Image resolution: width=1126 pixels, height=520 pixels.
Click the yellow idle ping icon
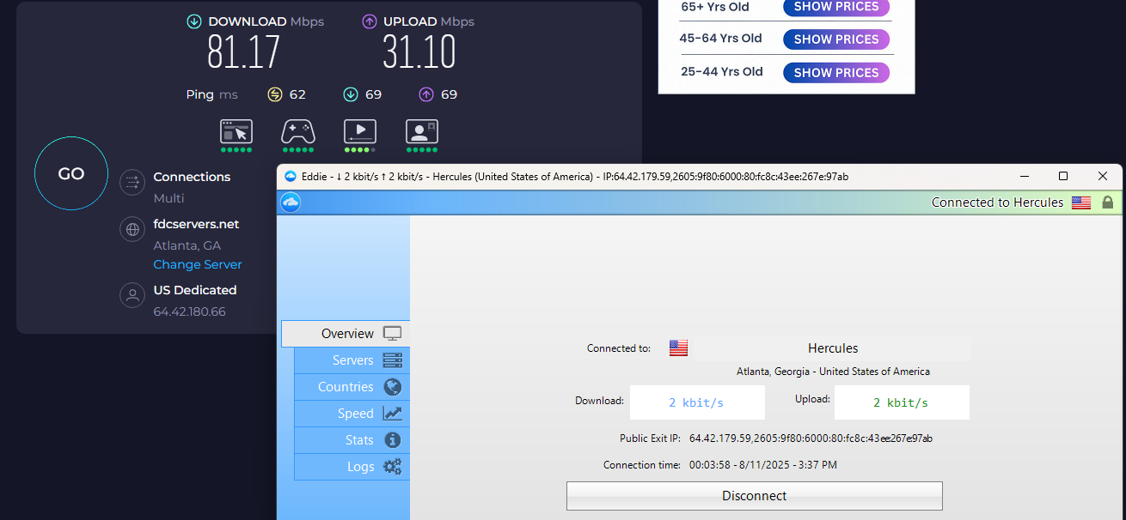click(275, 94)
